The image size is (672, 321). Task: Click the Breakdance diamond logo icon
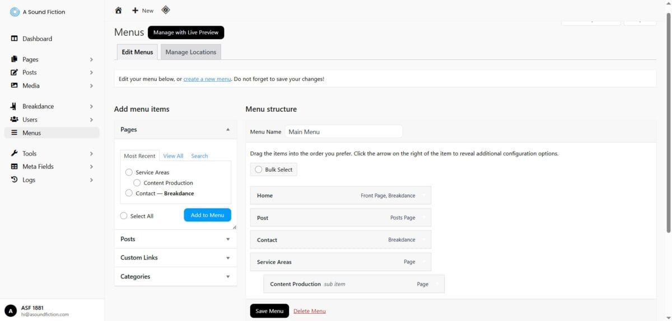tap(166, 10)
